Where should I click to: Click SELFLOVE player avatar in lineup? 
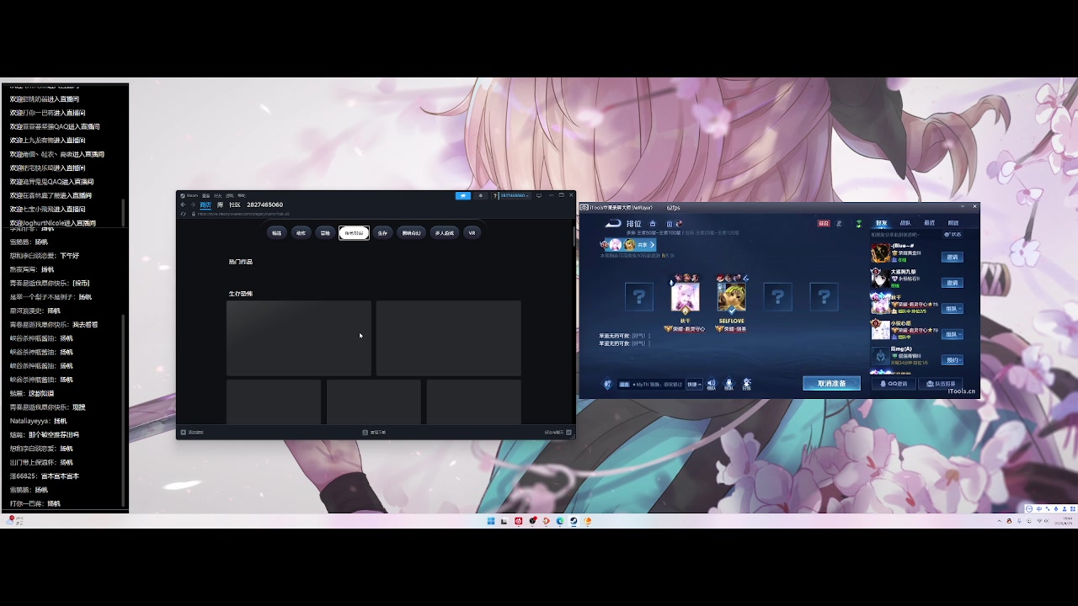pos(731,297)
